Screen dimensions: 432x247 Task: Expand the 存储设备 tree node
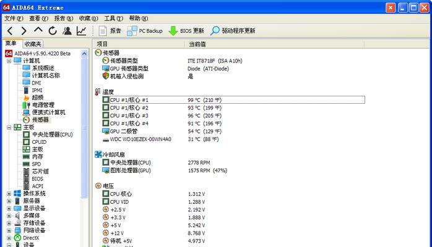pos(9,223)
